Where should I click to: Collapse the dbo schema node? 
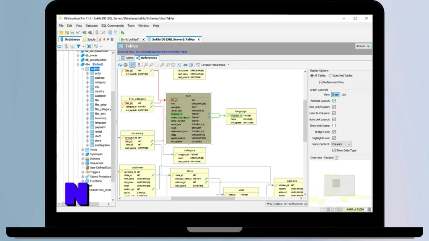[x=78, y=64]
